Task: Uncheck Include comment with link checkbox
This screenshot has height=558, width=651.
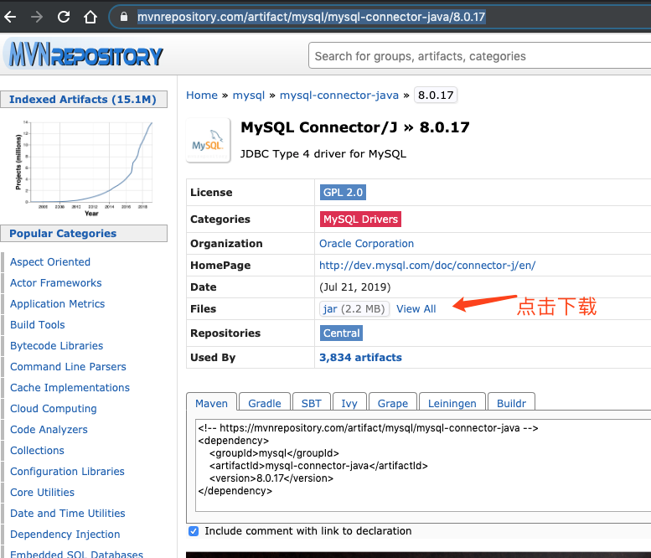Action: [x=194, y=531]
